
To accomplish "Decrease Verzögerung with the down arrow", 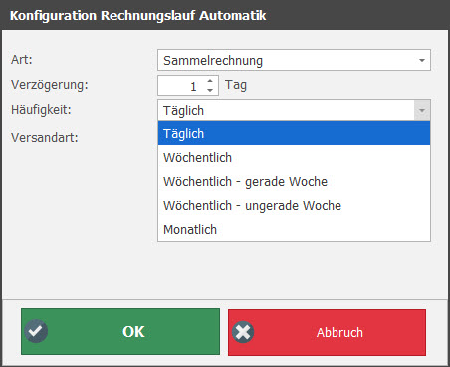I will coord(210,90).
